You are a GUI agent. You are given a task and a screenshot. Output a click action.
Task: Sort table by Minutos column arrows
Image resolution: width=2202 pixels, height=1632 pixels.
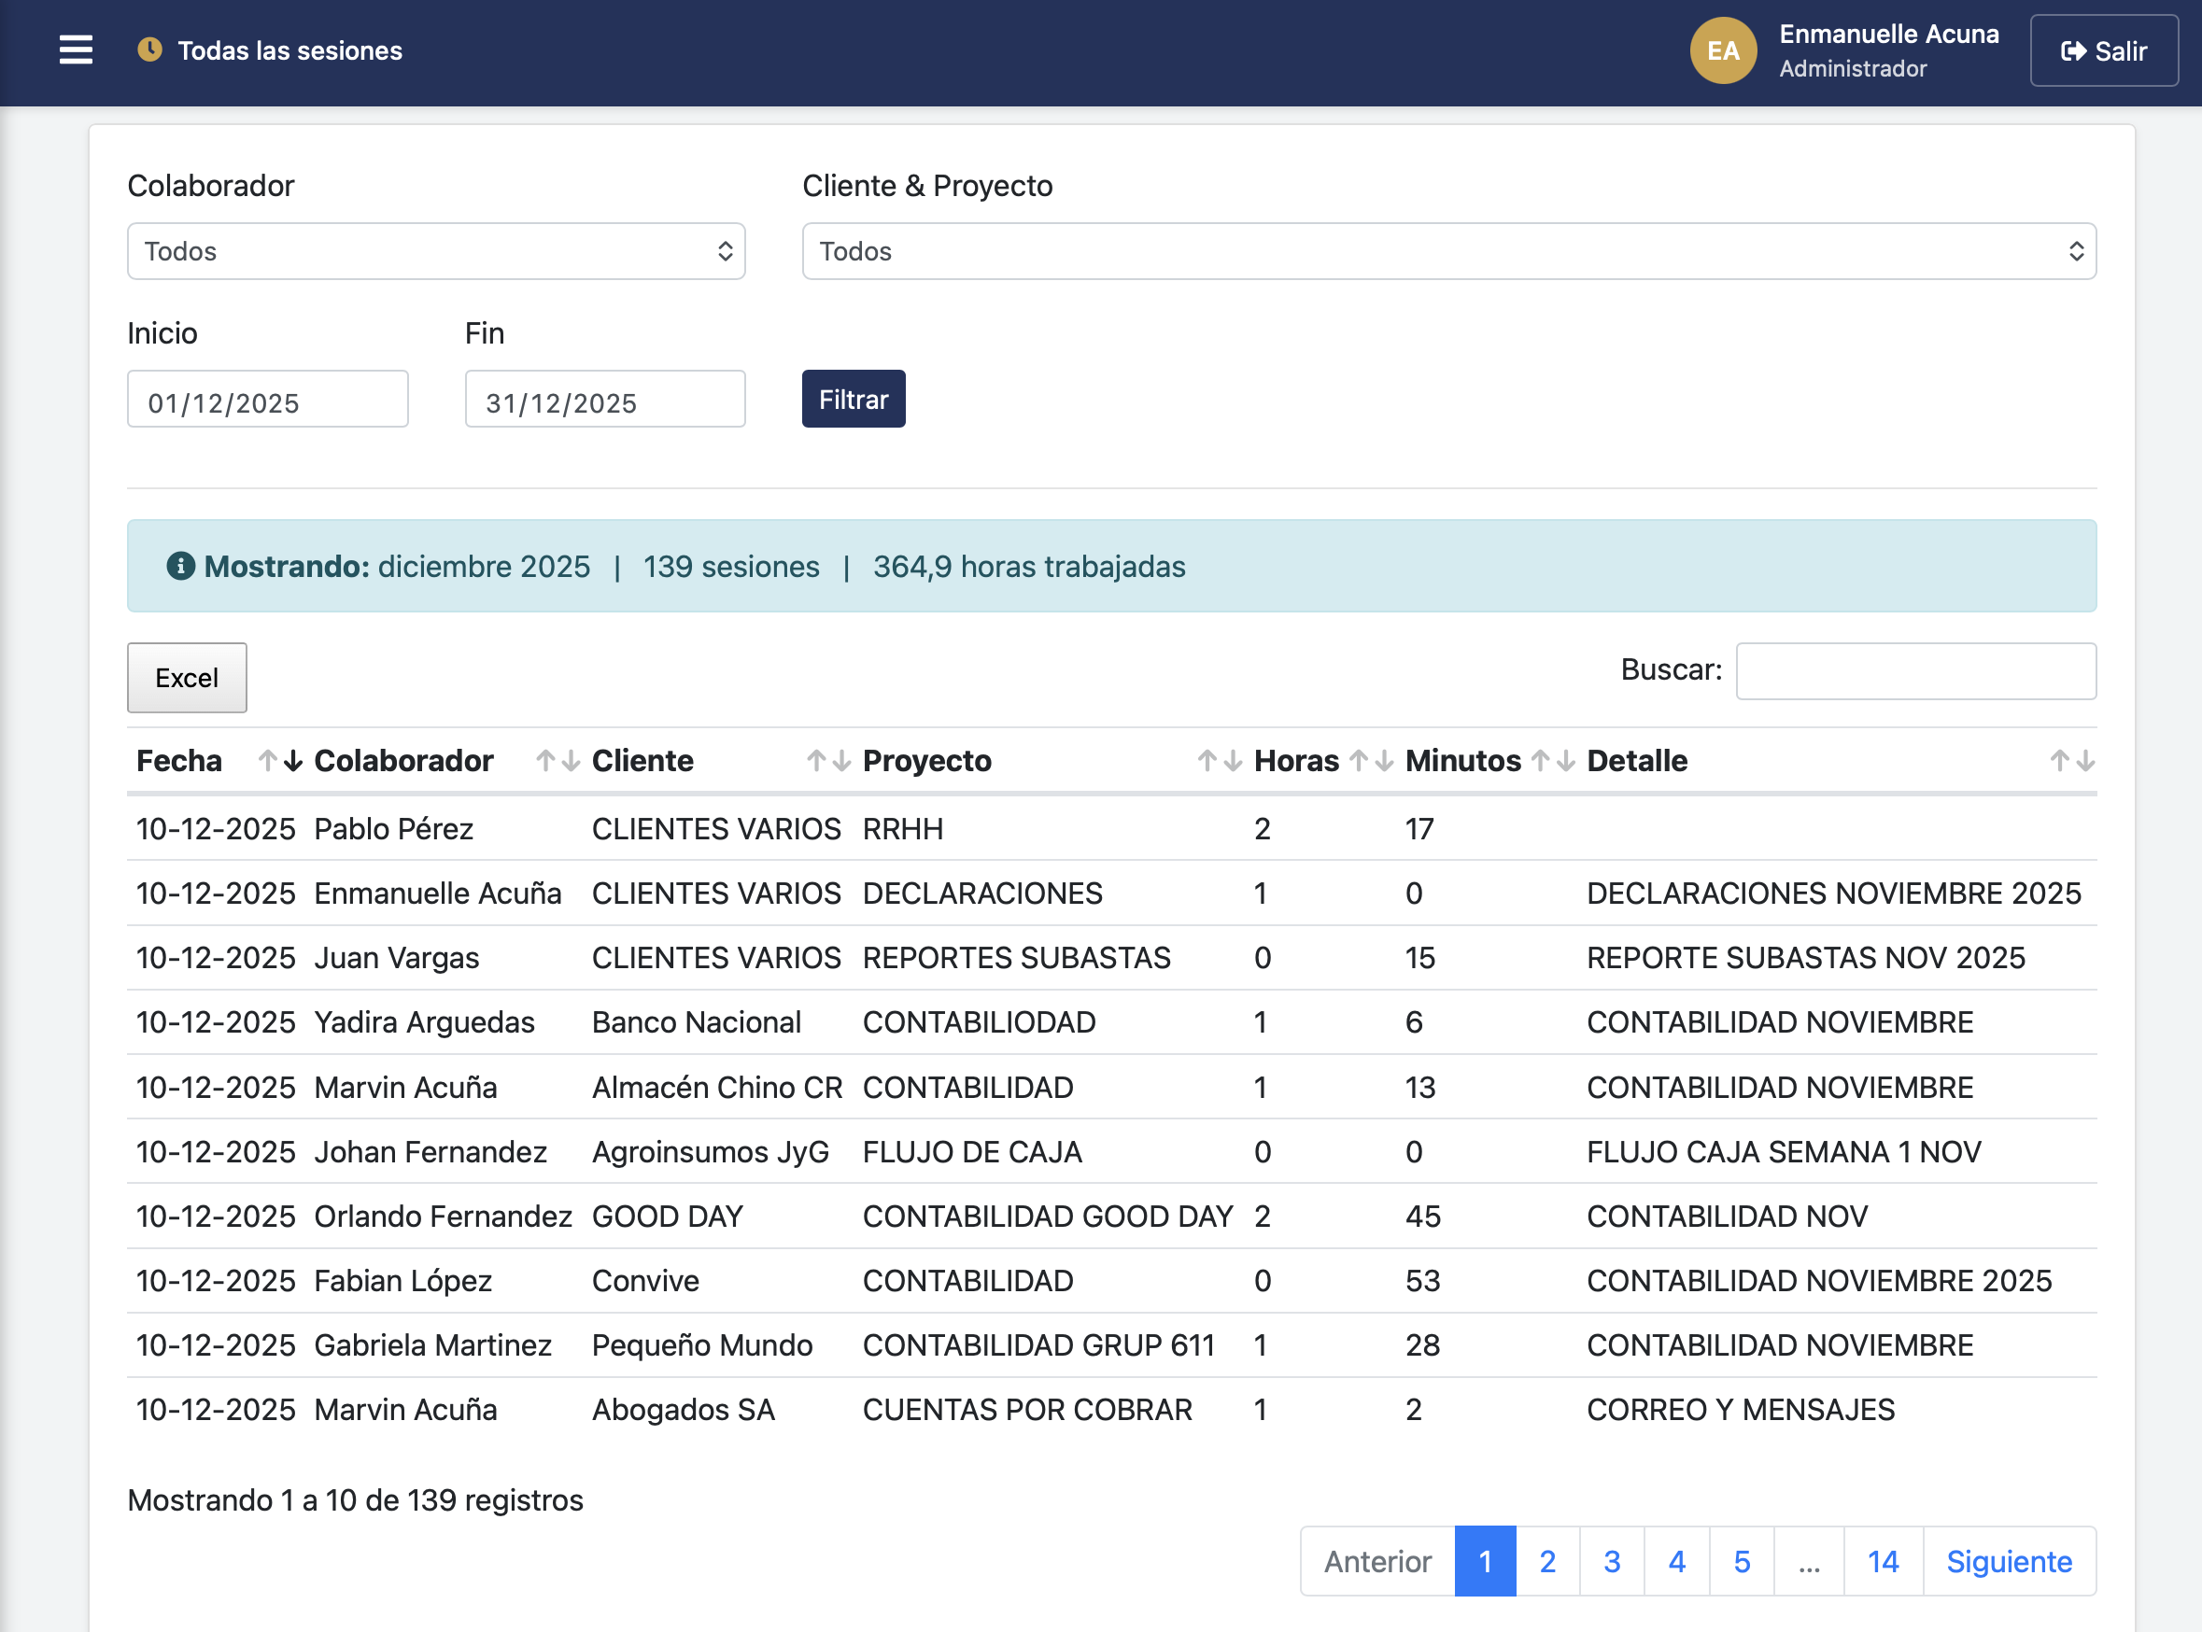point(1552,761)
